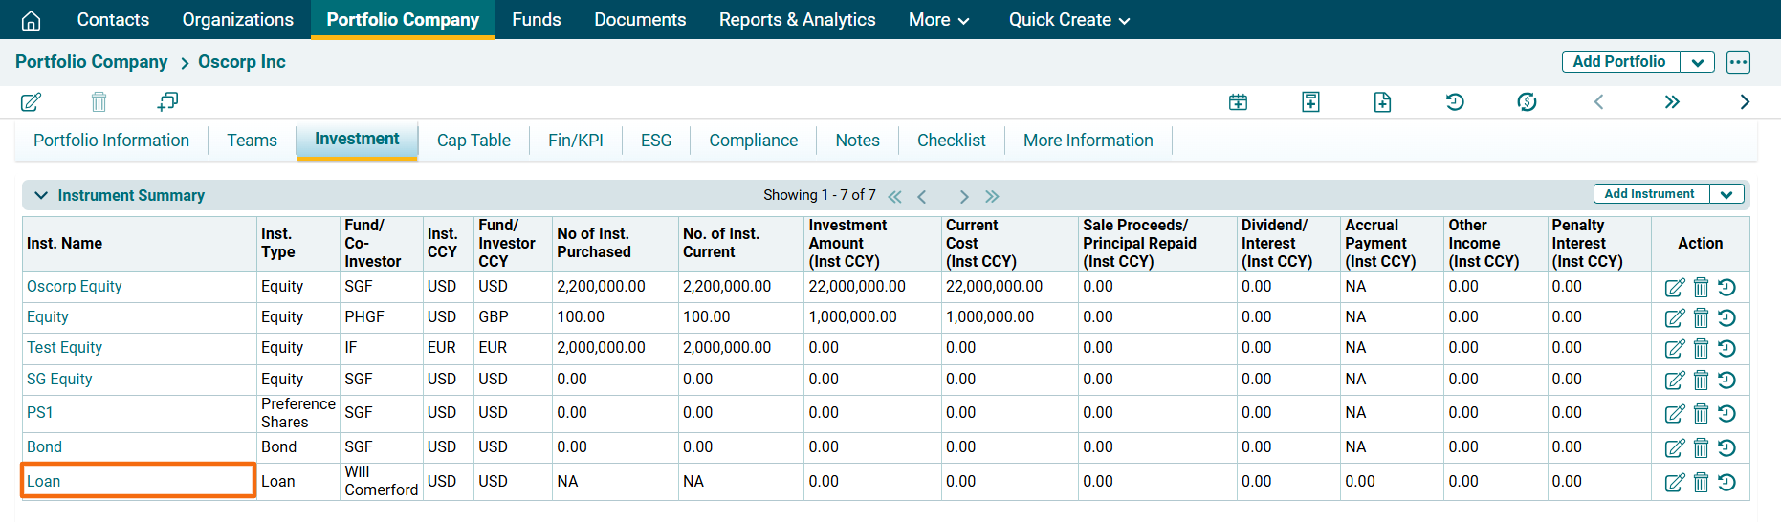
Task: Click the Add Instrument button
Action: point(1649,194)
